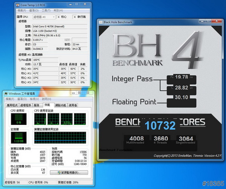Click the 核心 #2 temperature 37°C reading

pyautogui.click(x=45, y=78)
